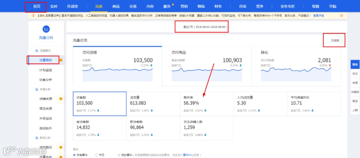
Task: Click the 支付买家数 trend chart
Action: (296, 74)
